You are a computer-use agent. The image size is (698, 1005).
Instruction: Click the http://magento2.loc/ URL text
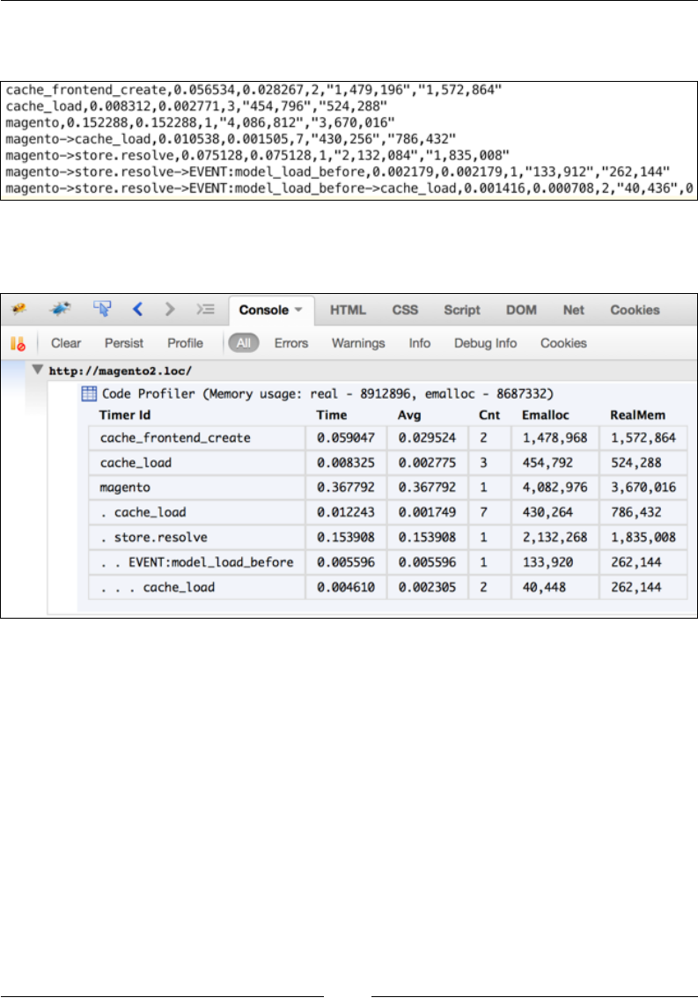tap(121, 370)
